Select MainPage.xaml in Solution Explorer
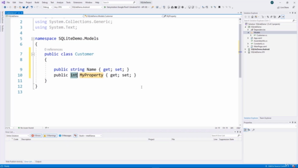Image resolution: width=298 pixels, height=168 pixels. pyautogui.click(x=260, y=47)
